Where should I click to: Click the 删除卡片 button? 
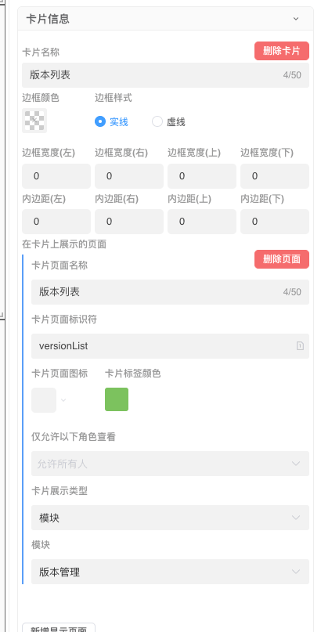[x=282, y=51]
